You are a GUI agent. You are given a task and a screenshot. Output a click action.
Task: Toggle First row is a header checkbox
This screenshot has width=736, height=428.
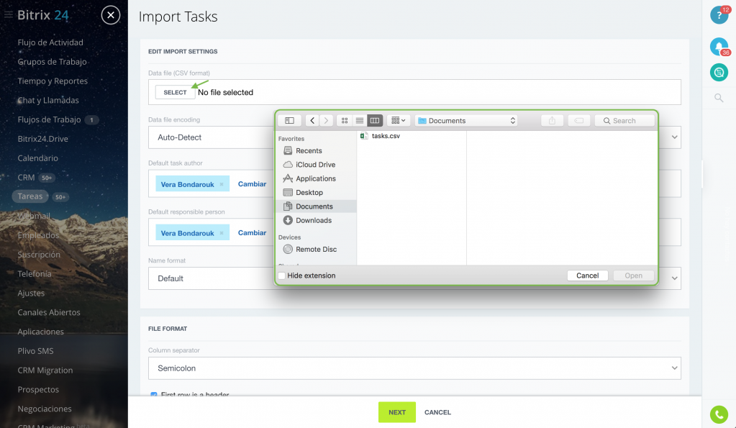point(154,395)
